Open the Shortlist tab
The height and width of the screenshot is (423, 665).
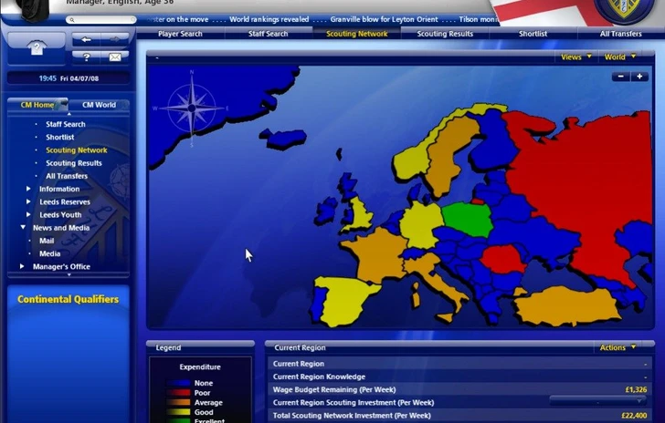point(533,34)
